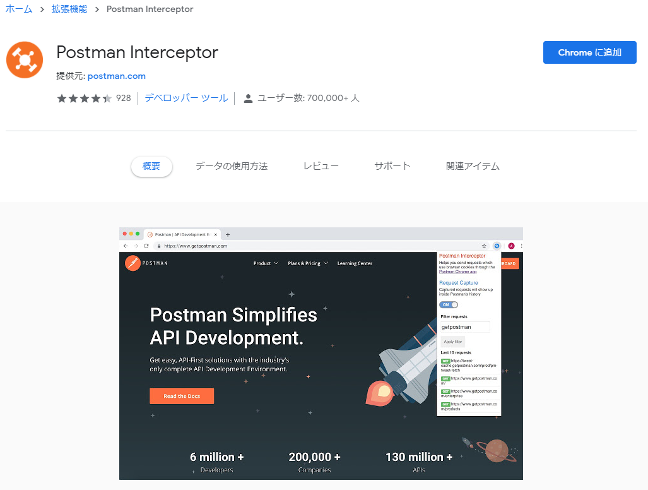Click Apply filter button in screenshot
This screenshot has width=648, height=490.
click(x=452, y=342)
